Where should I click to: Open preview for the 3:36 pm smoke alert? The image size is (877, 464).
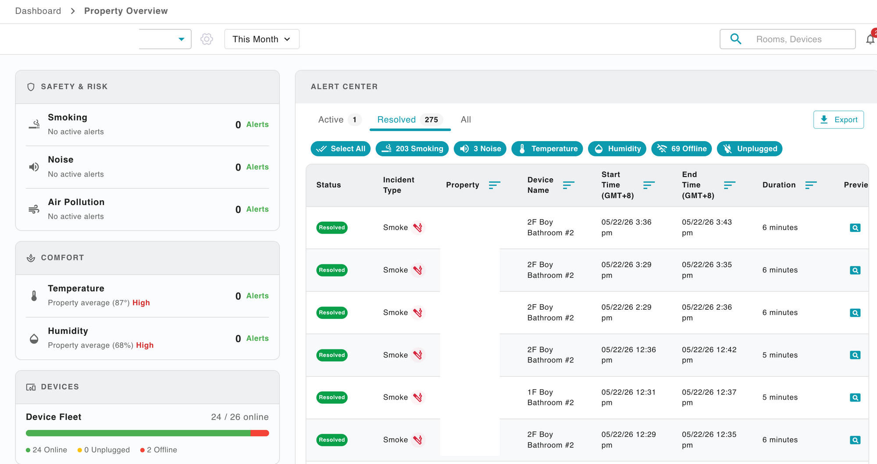pyautogui.click(x=855, y=228)
